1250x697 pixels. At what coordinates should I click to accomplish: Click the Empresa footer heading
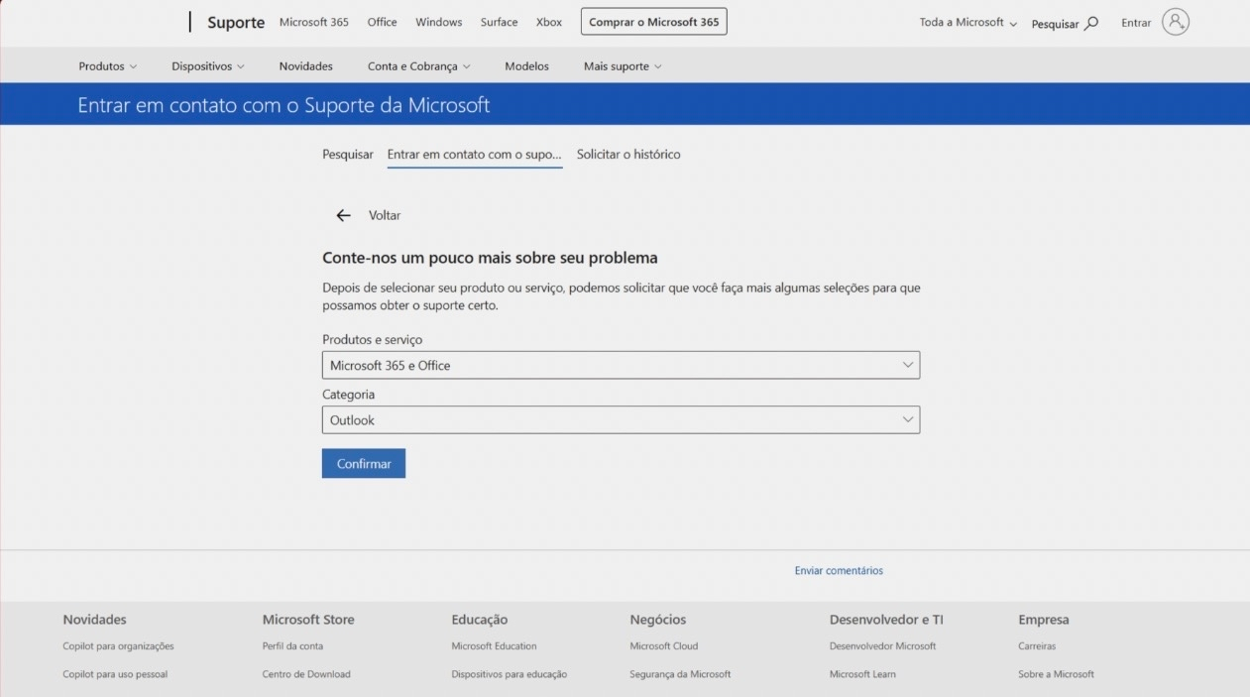click(x=1044, y=620)
